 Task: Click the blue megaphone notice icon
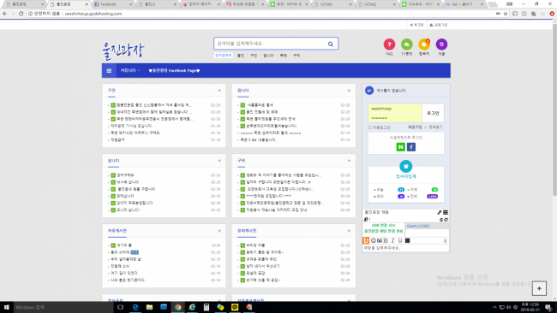(x=369, y=91)
